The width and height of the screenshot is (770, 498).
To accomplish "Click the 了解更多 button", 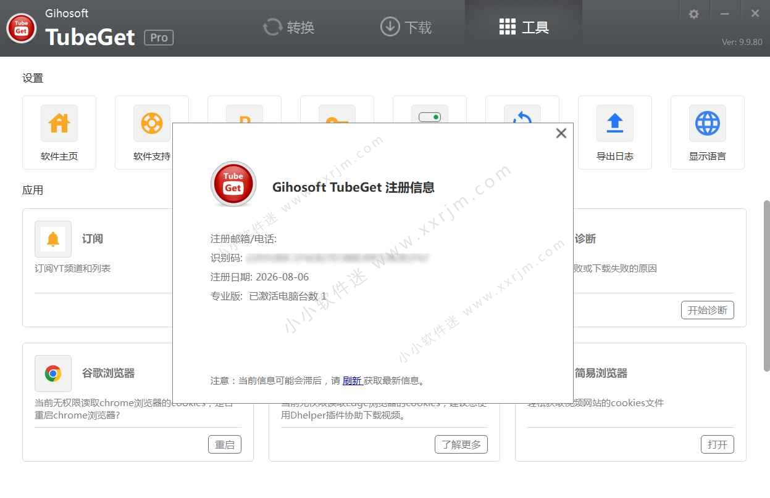I will [461, 444].
